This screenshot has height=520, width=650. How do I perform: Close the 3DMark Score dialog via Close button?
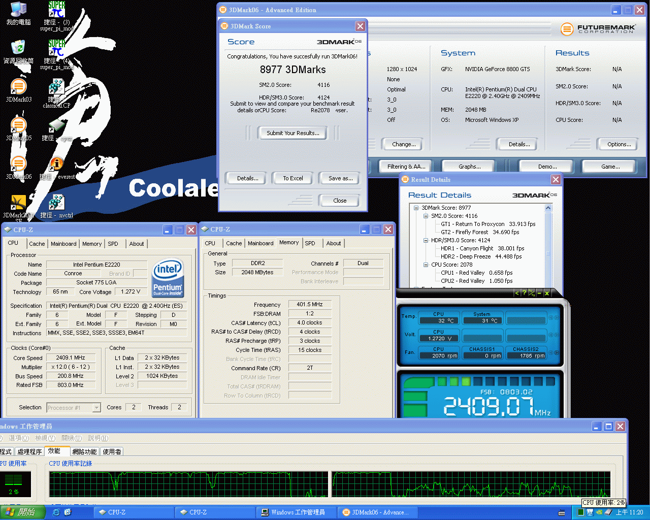[340, 201]
